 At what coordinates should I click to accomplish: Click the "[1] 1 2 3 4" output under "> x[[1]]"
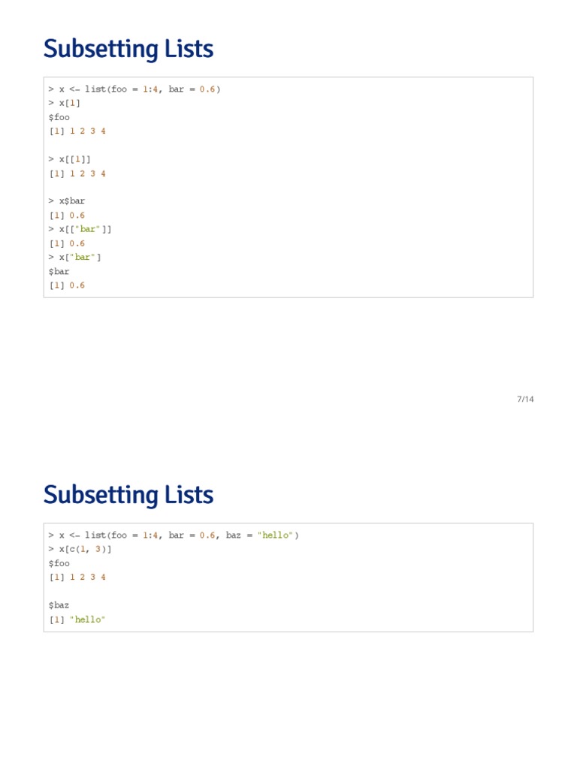coord(77,173)
